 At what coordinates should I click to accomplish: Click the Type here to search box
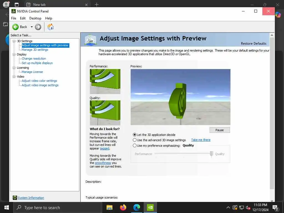(x=58, y=207)
